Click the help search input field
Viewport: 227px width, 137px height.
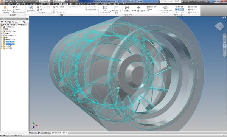(x=170, y=1)
